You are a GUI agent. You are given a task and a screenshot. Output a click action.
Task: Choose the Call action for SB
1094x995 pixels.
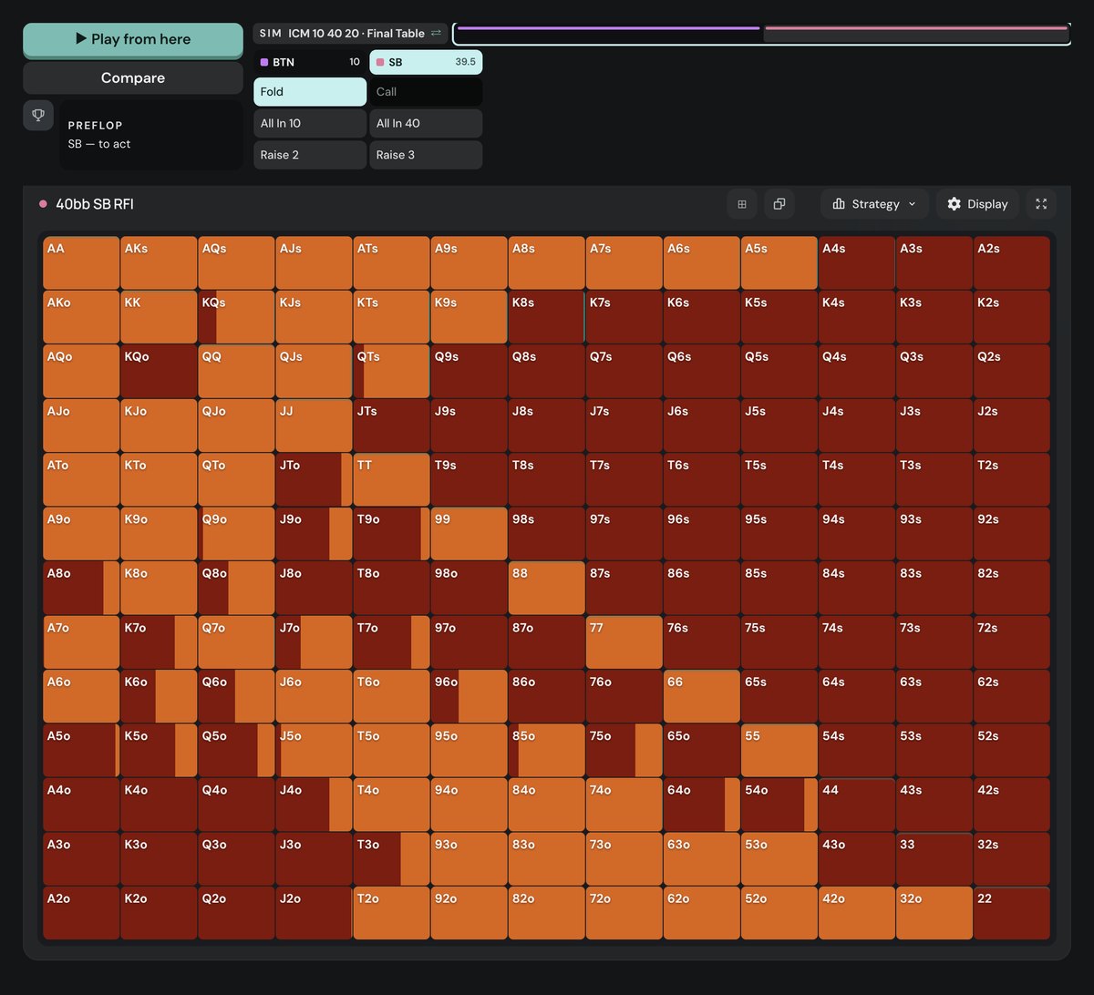pos(426,92)
